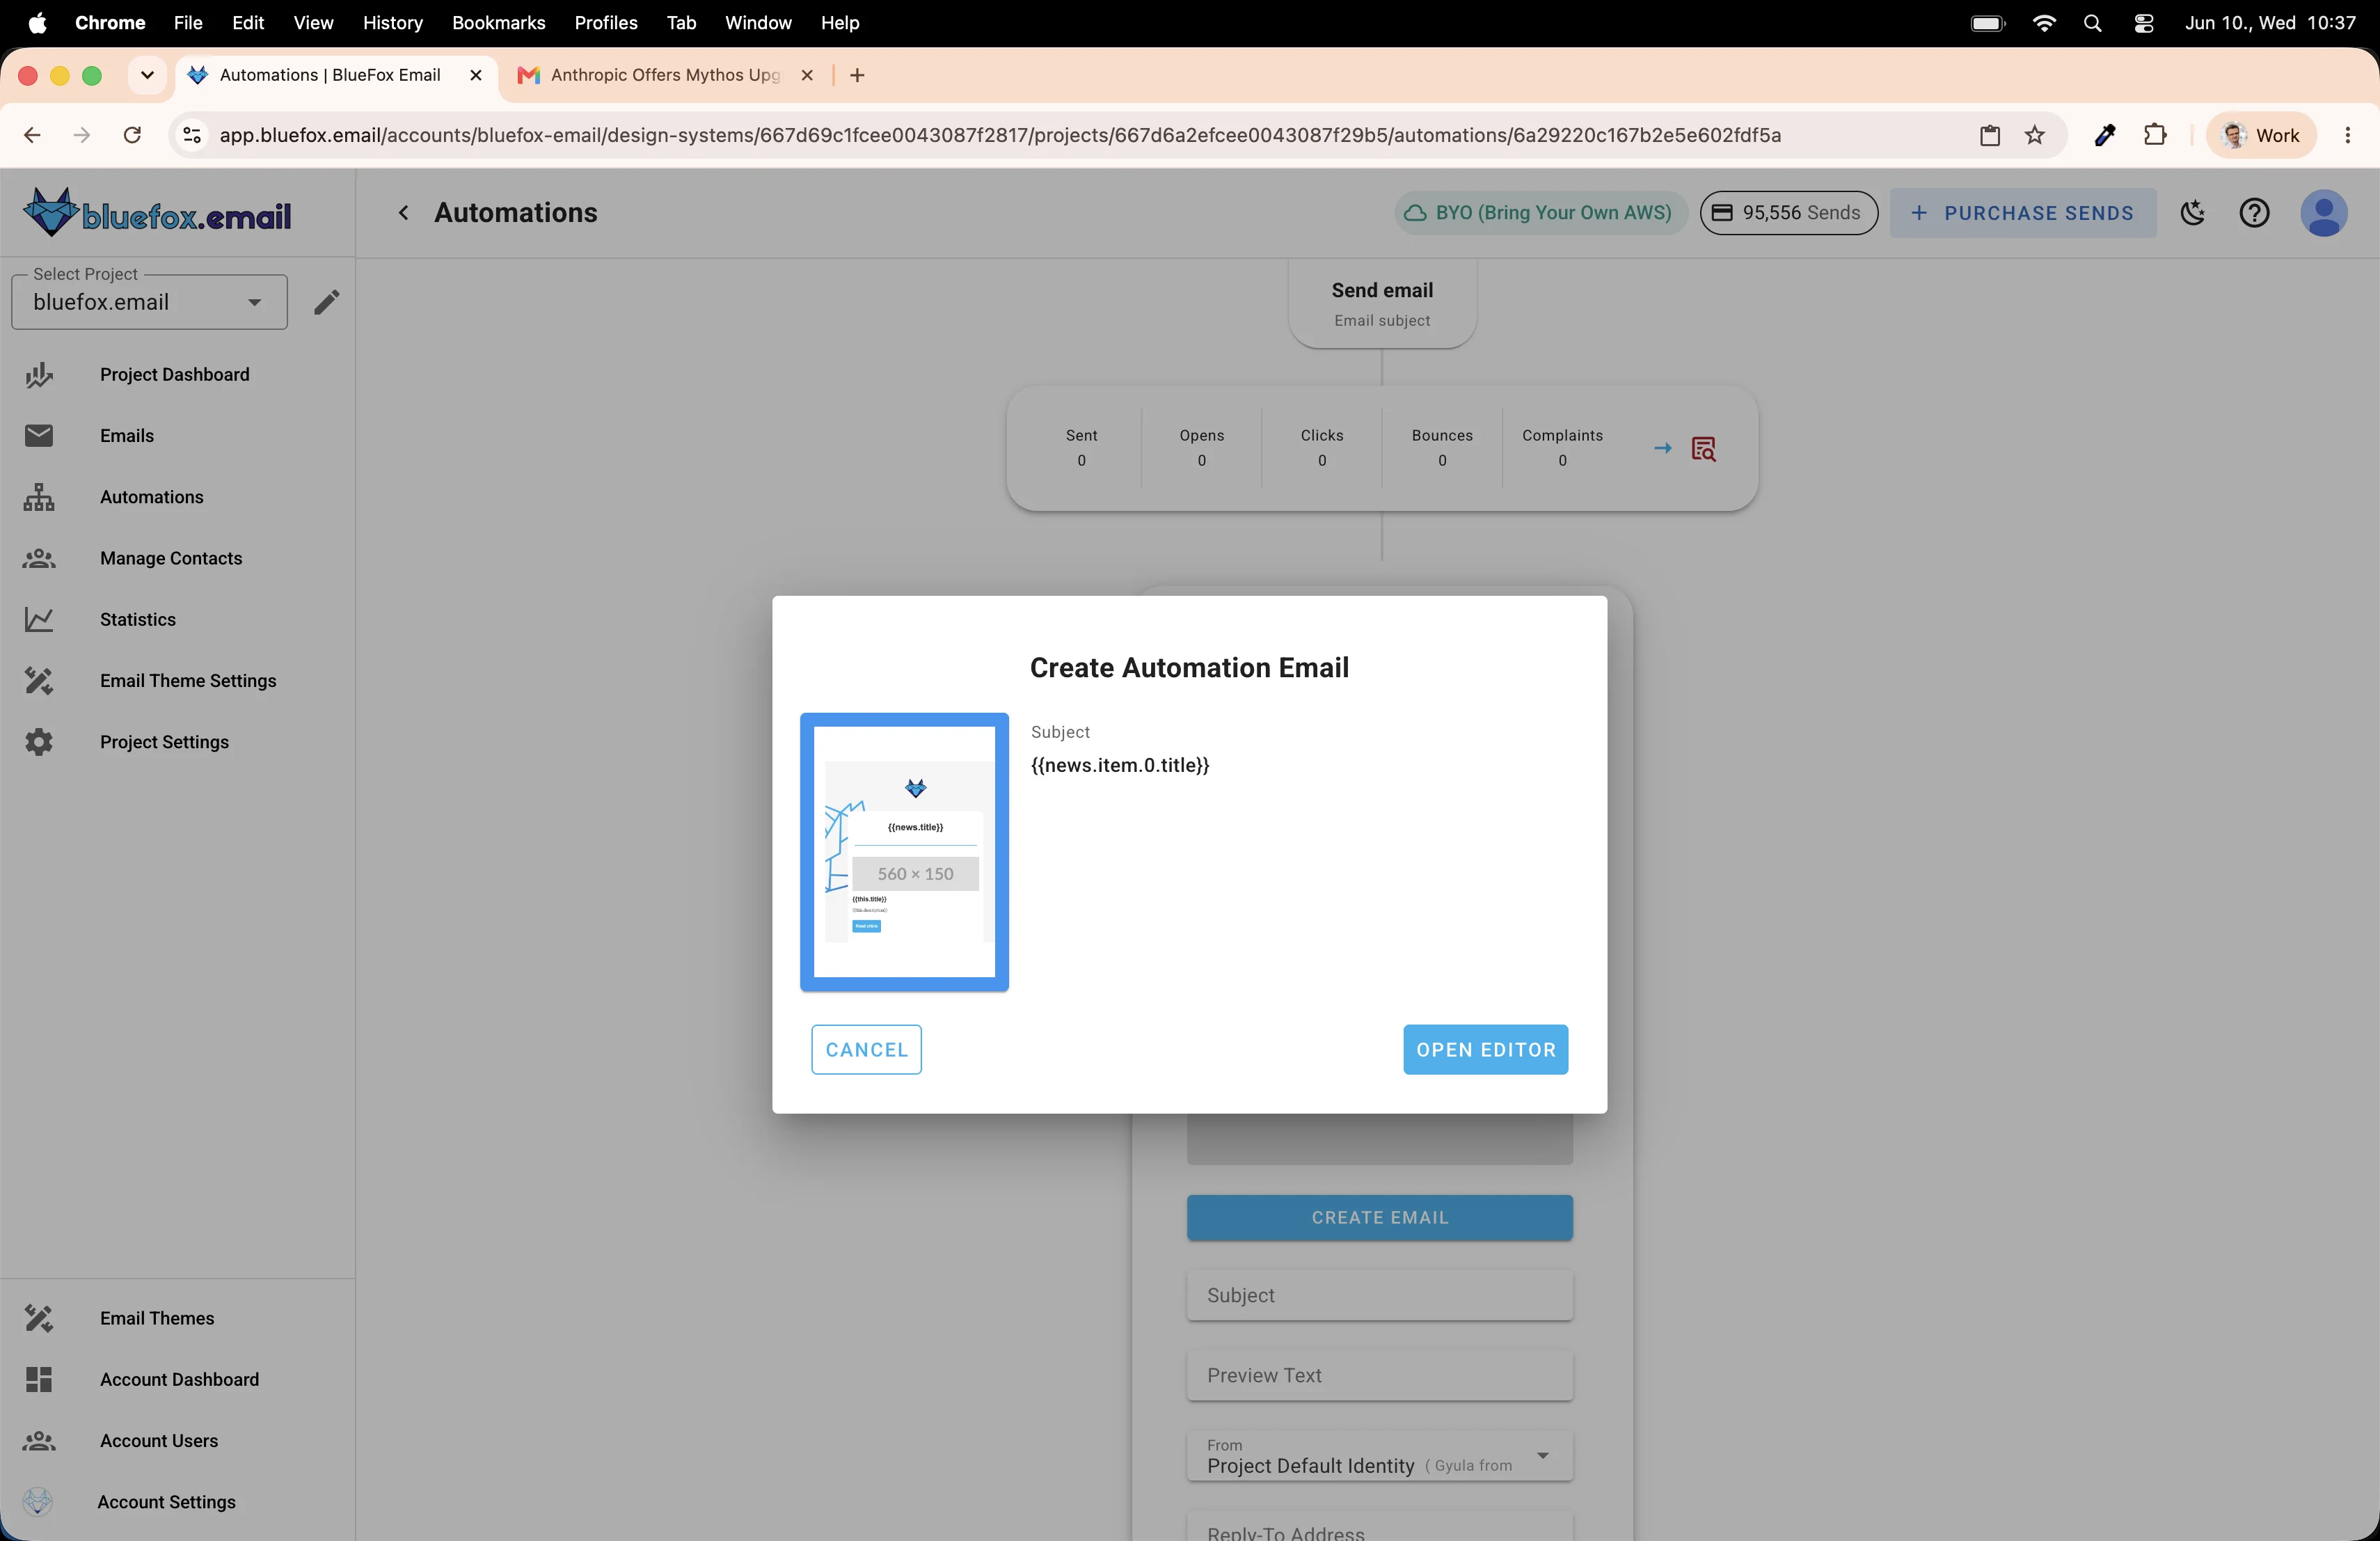Click the clipboard icon in address bar

(1990, 135)
